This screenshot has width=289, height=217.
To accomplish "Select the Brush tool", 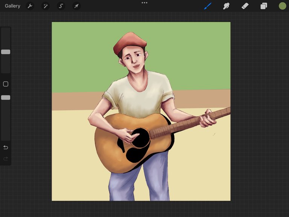I will 208,6.
